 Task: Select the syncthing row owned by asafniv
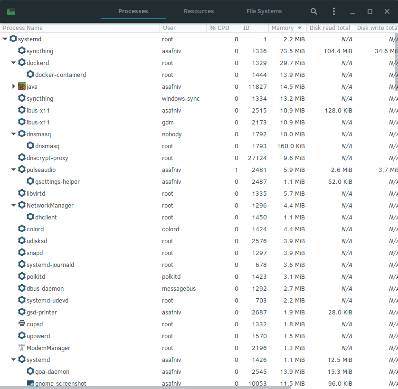click(x=199, y=51)
